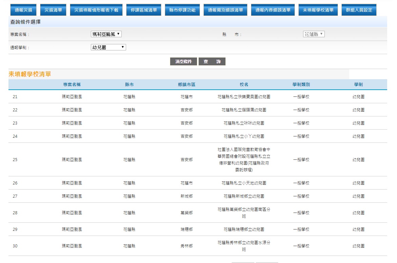Viewport: 397px width, 263px height.
Task: Open the 通報災損 tab
Action: coord(23,10)
